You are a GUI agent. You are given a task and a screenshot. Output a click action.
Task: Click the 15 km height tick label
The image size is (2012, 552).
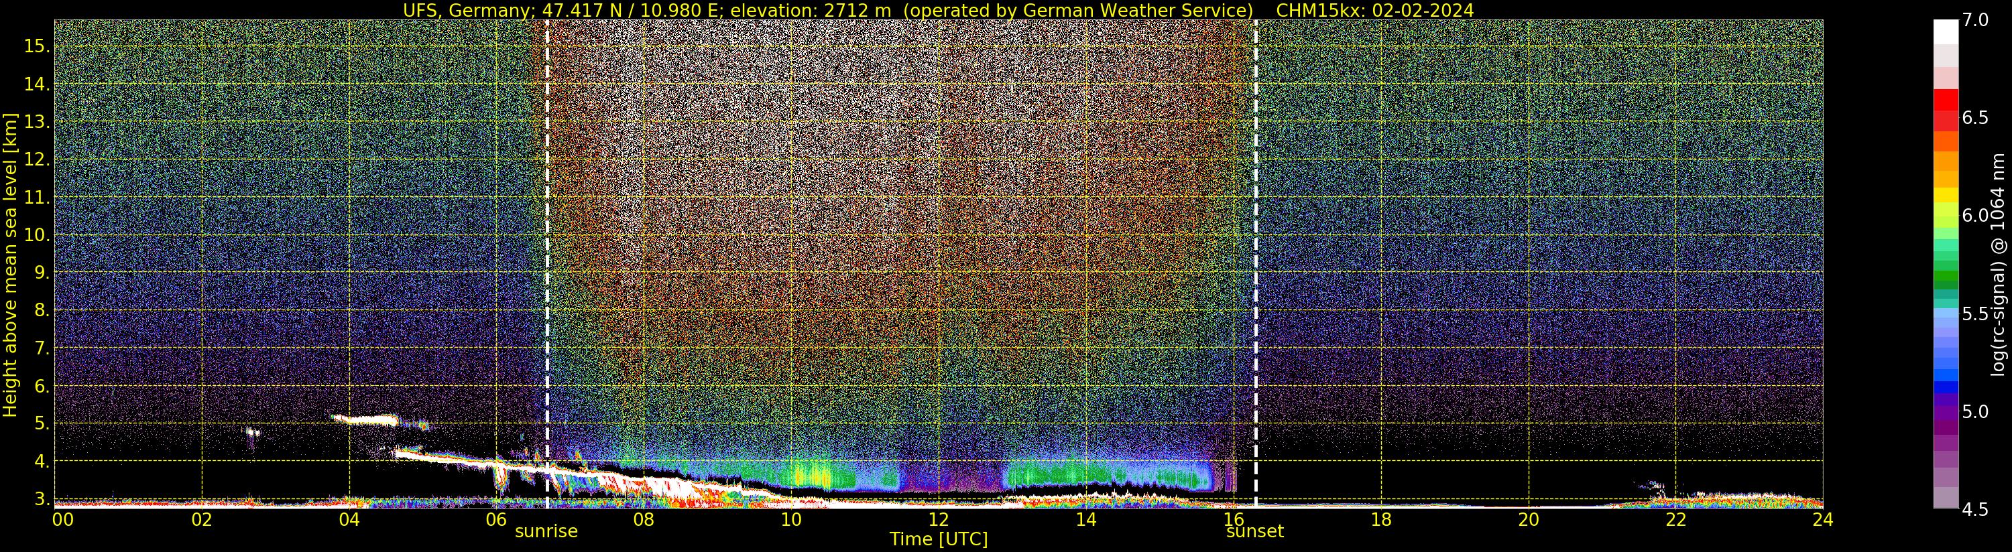pos(37,46)
